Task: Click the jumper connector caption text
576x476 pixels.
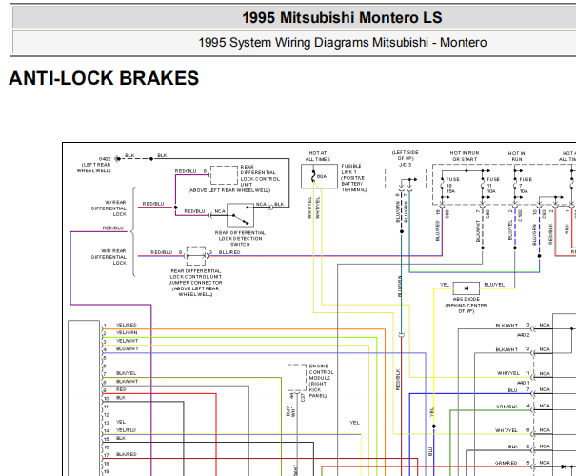Action: tap(195, 283)
